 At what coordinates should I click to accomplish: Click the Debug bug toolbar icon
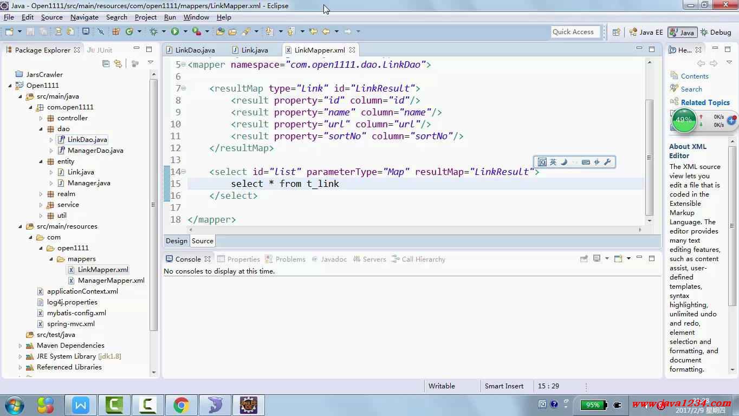(x=153, y=32)
